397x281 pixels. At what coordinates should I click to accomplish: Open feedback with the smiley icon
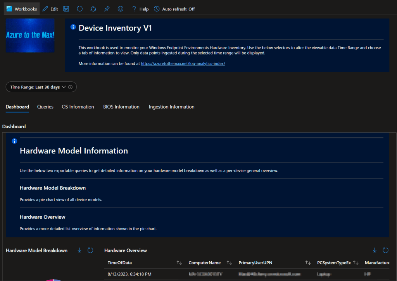(121, 9)
